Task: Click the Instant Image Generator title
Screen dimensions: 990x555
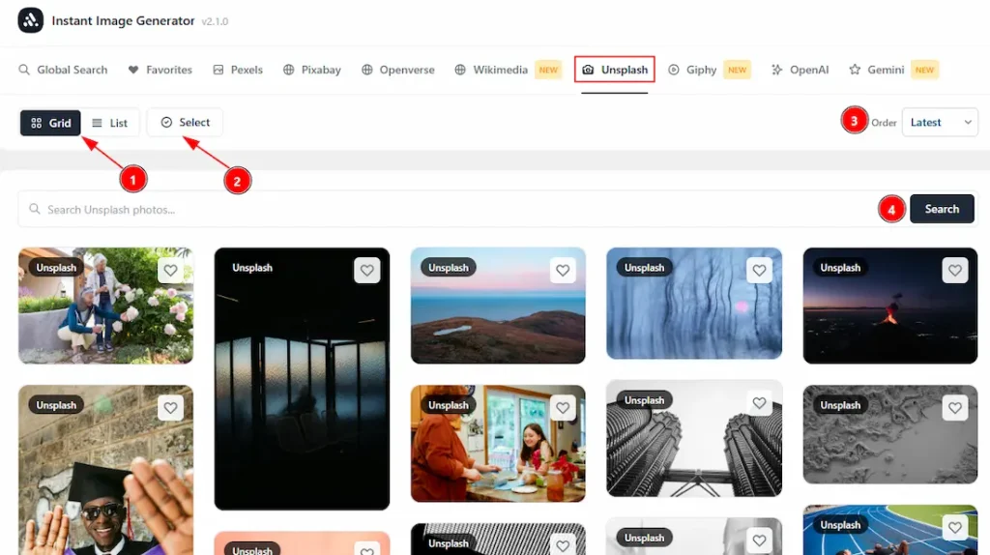Action: pyautogui.click(x=123, y=21)
